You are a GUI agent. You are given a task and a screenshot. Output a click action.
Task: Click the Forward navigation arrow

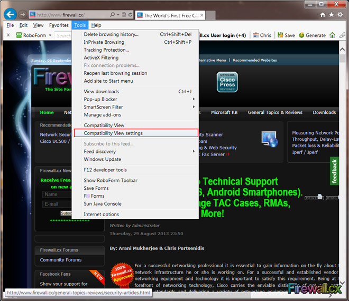22,15
